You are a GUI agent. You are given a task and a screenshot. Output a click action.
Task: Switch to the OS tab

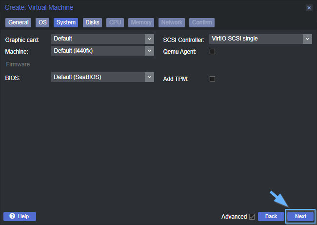[x=43, y=22]
